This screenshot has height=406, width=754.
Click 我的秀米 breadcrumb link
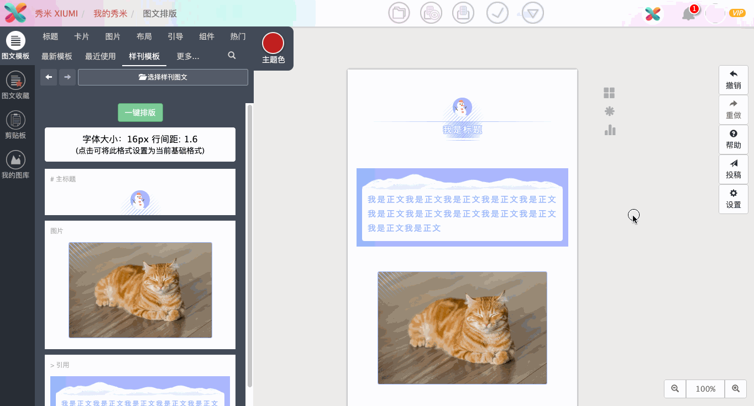(110, 13)
